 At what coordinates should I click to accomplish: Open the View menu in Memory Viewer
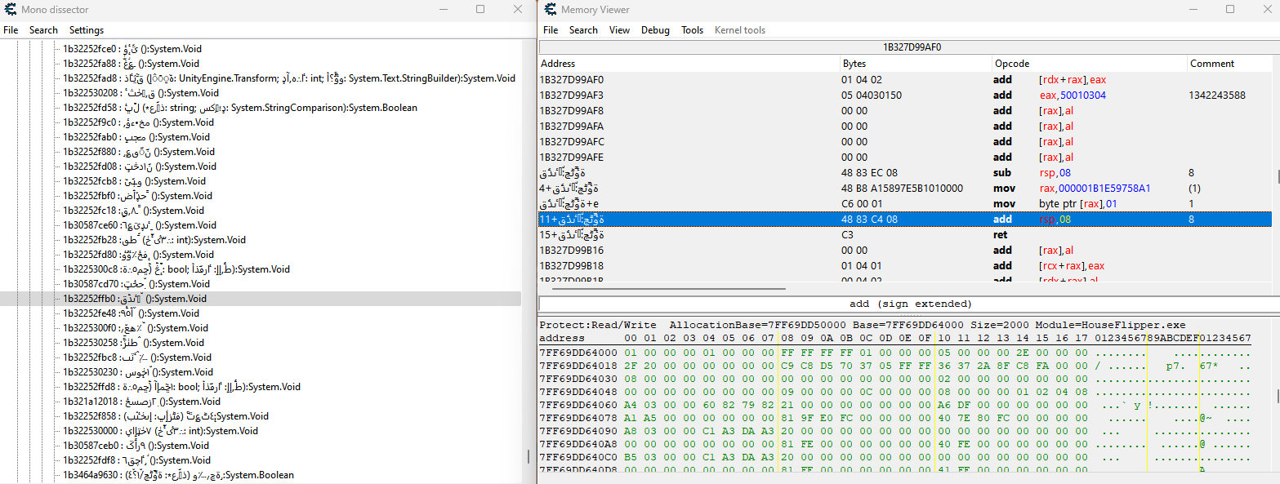click(619, 30)
